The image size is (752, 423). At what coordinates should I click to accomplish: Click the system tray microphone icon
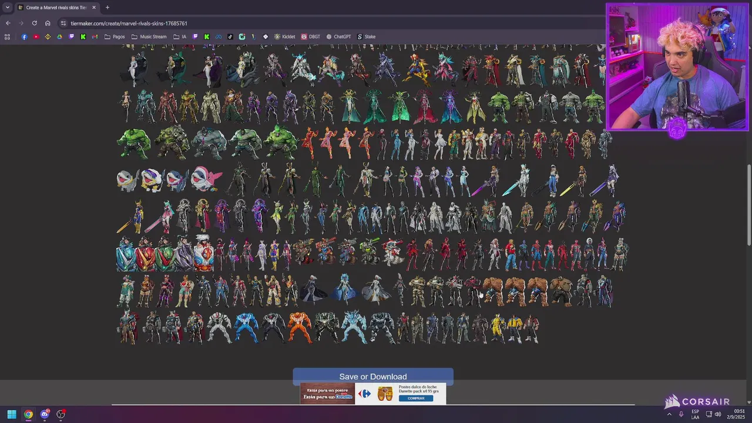click(681, 414)
